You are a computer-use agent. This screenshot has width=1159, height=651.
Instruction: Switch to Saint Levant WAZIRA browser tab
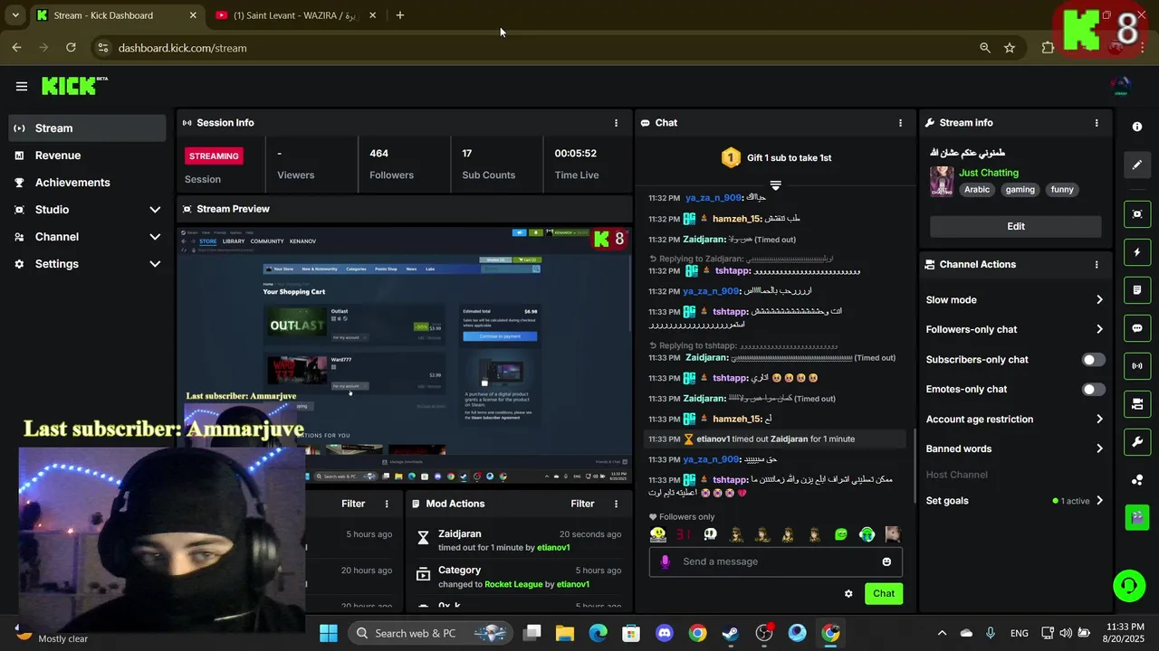click(295, 15)
